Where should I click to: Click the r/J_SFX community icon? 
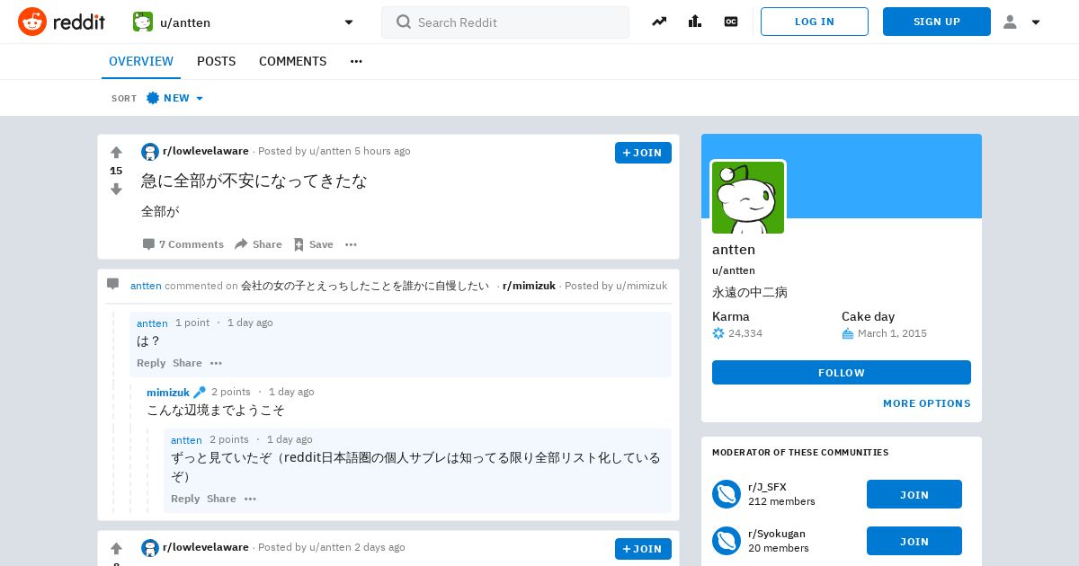click(x=727, y=494)
